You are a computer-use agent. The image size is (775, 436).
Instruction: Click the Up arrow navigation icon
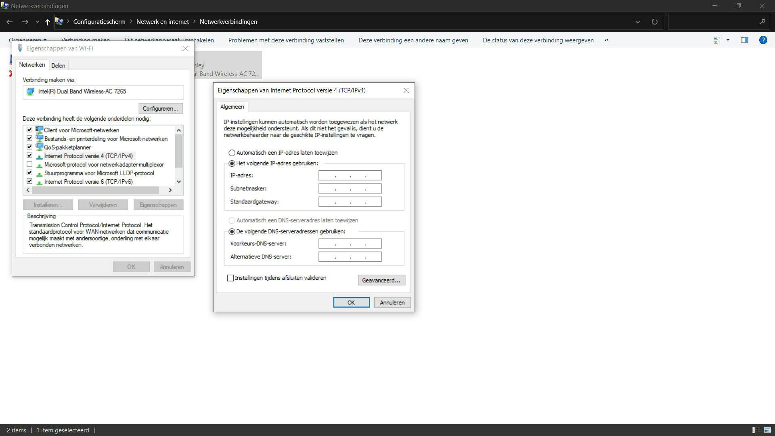pos(47,22)
